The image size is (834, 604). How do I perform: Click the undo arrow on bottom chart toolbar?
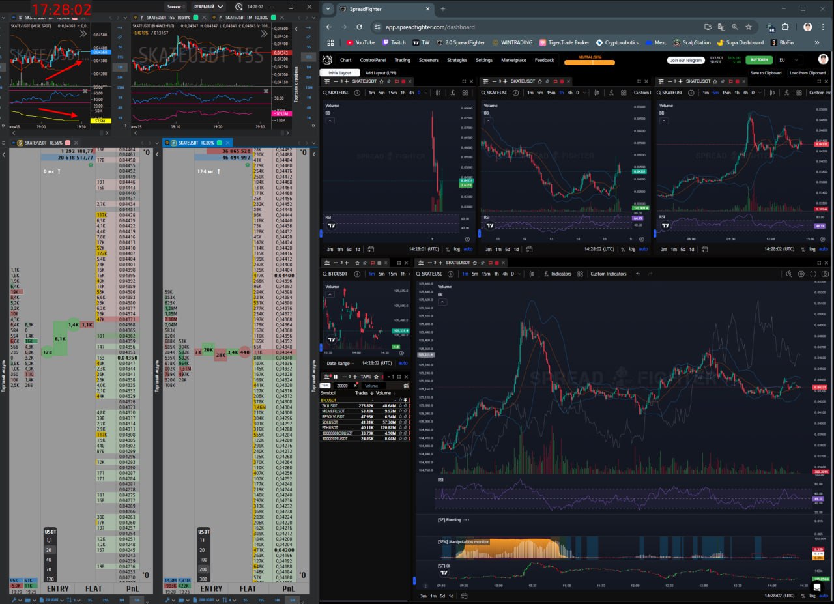(x=638, y=274)
